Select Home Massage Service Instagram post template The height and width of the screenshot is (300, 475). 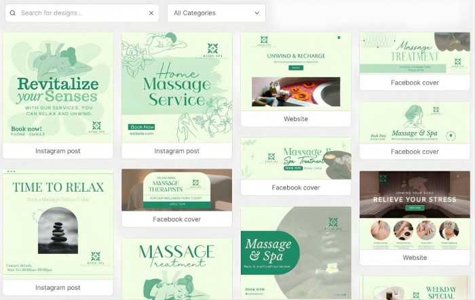pyautogui.click(x=176, y=87)
